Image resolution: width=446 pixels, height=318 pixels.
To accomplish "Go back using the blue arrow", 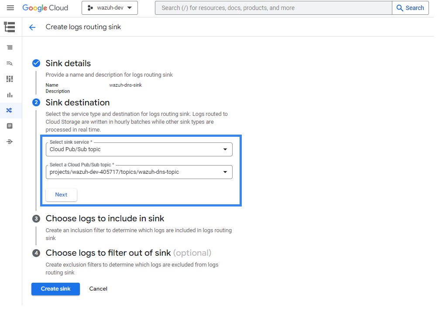I will 32,27.
